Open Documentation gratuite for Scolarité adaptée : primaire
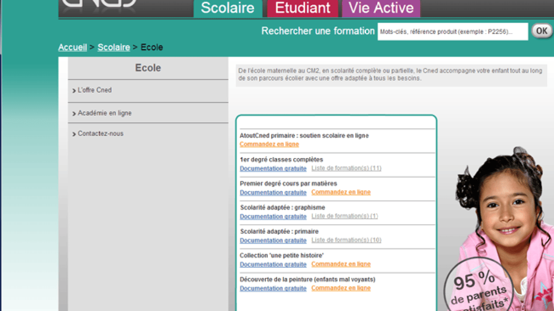The height and width of the screenshot is (311, 554). (273, 240)
